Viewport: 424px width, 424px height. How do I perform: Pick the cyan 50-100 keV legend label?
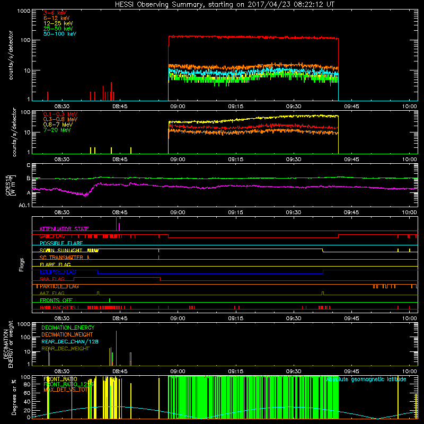pos(60,34)
